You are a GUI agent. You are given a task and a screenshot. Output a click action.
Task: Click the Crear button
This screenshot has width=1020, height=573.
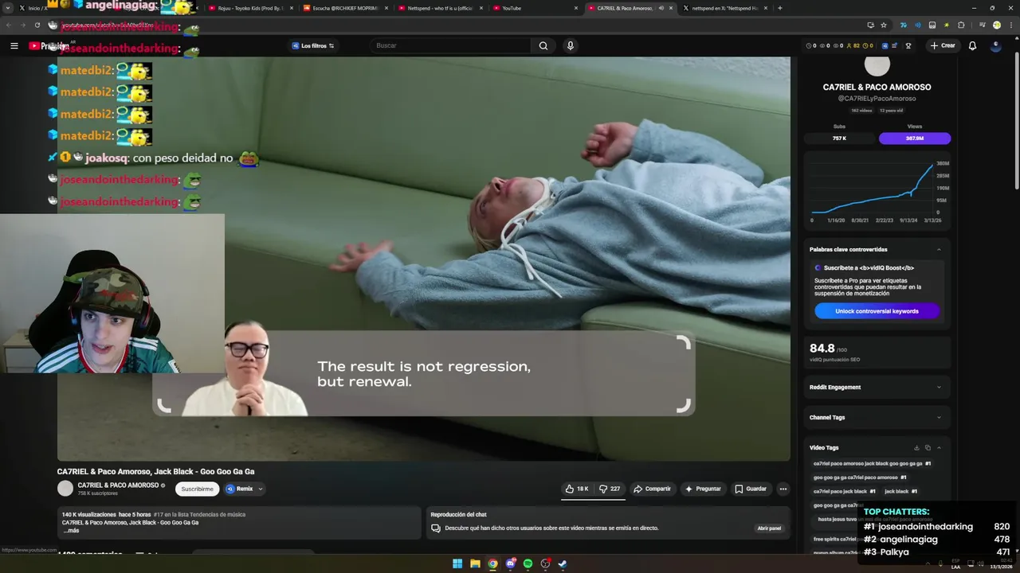click(x=942, y=45)
